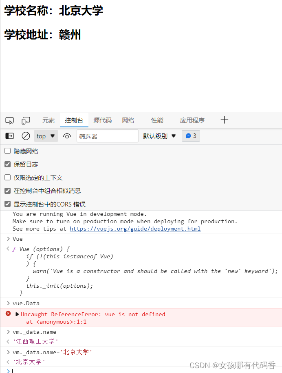Open the 默认级别 log level dropdown
This screenshot has width=282, height=373.
coord(159,136)
